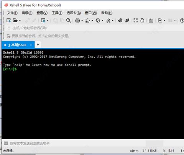Click inside the black terminal area at prompt
This screenshot has width=184, height=155.
(x=93, y=94)
